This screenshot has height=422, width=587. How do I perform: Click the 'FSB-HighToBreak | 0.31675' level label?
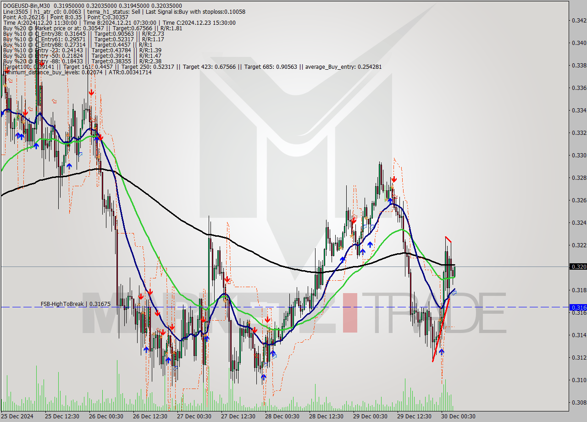75,304
